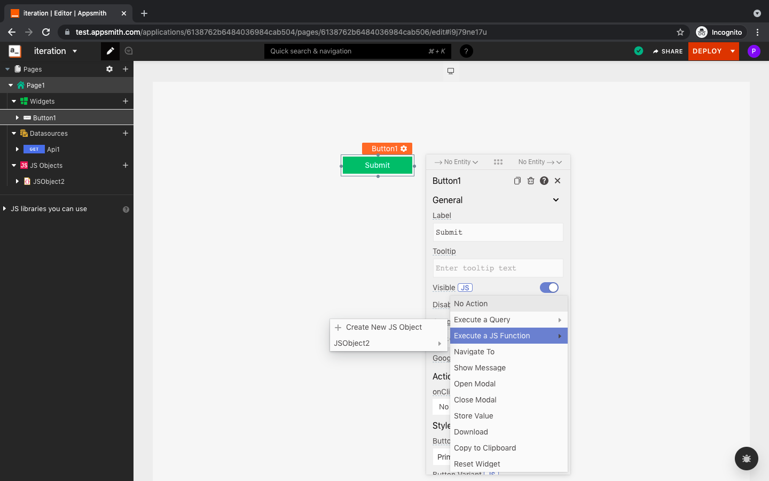Select Store Value action
This screenshot has height=481, width=769.
pyautogui.click(x=509, y=416)
